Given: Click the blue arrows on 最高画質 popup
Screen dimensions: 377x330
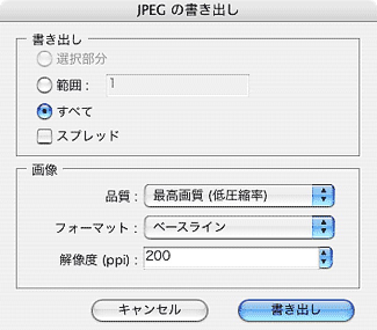Looking at the screenshot, I should tap(324, 196).
